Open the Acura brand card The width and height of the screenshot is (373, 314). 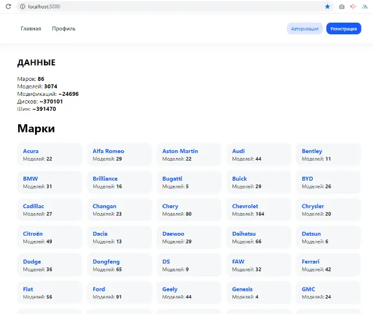click(50, 155)
